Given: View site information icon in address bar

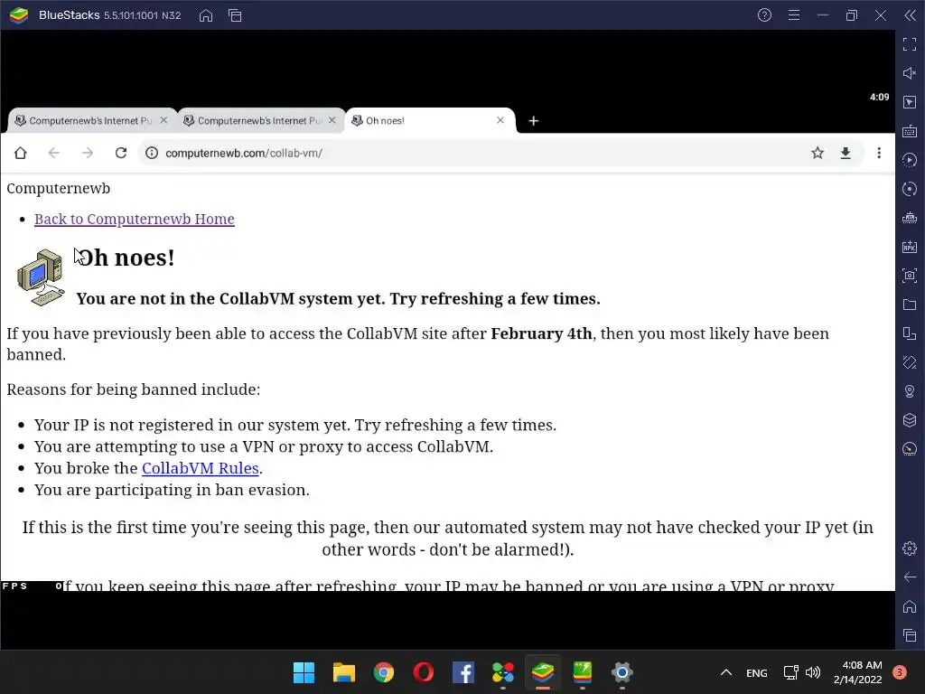Looking at the screenshot, I should coord(152,153).
